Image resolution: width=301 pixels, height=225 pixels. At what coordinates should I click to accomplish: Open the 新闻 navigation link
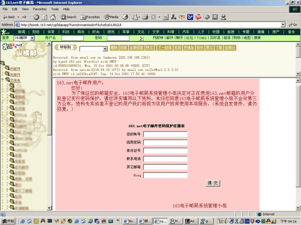[x=22, y=32]
